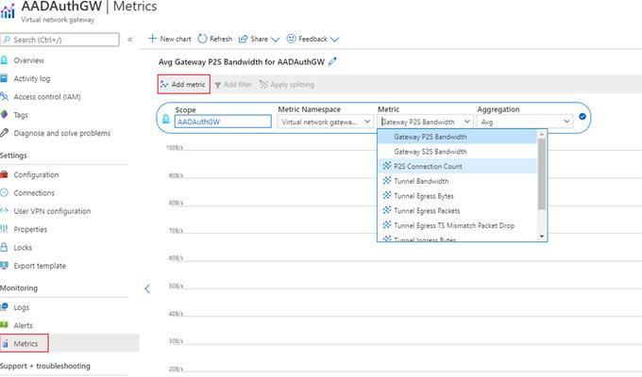Click the Diagnose and solve problems wrench icon
642x377 pixels.
[x=4, y=133]
